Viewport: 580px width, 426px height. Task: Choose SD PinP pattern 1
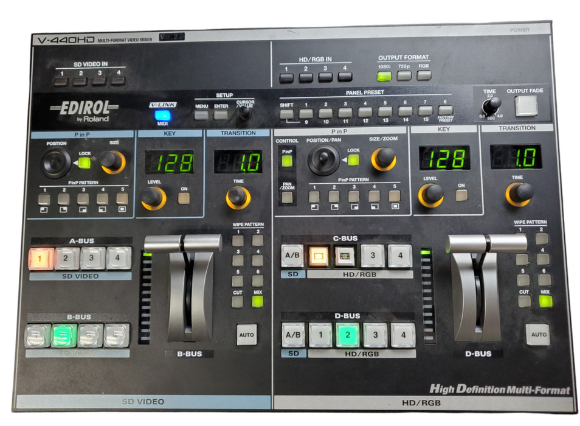[44, 200]
